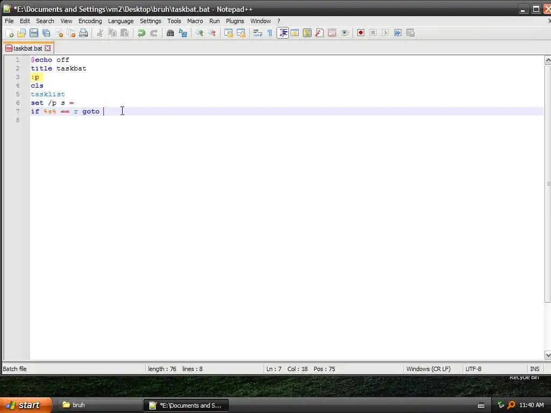Click the Zoom In icon

pos(200,33)
